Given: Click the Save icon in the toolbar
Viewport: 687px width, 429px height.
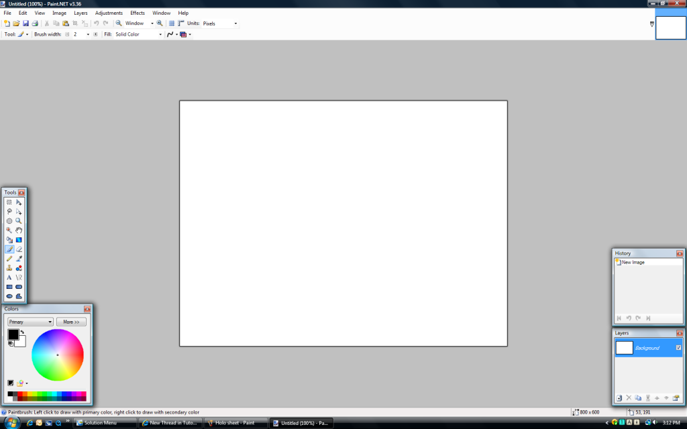Looking at the screenshot, I should coord(25,23).
